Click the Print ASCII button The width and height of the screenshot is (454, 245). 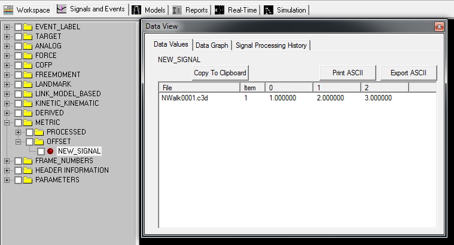tap(348, 72)
